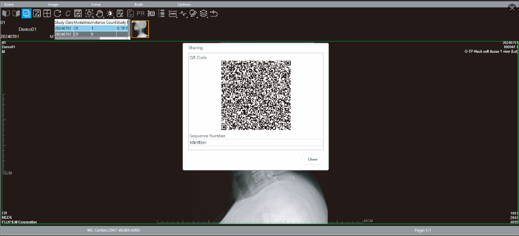
Task: Click the waveform signal tool icon
Action: tap(183, 13)
